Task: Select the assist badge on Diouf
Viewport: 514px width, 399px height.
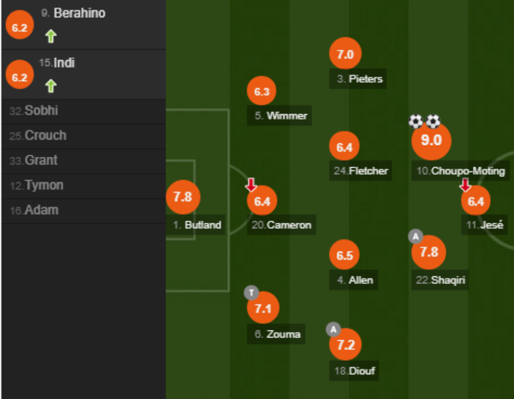Action: coord(333,329)
